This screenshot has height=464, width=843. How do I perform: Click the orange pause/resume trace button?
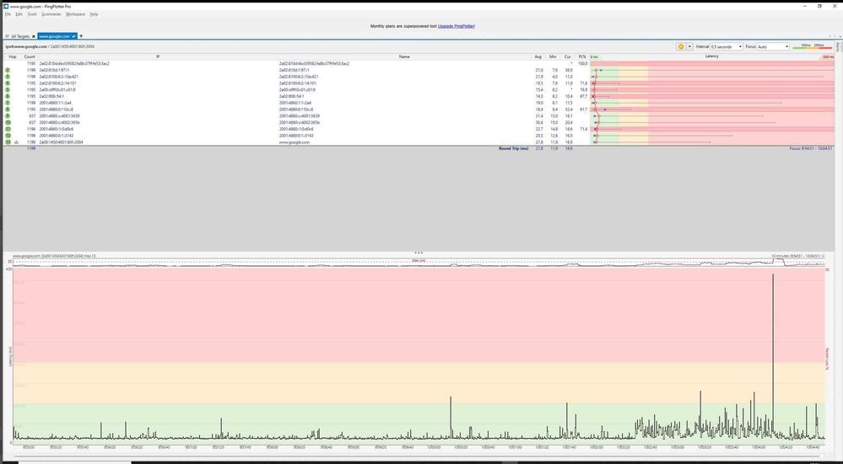click(x=681, y=46)
